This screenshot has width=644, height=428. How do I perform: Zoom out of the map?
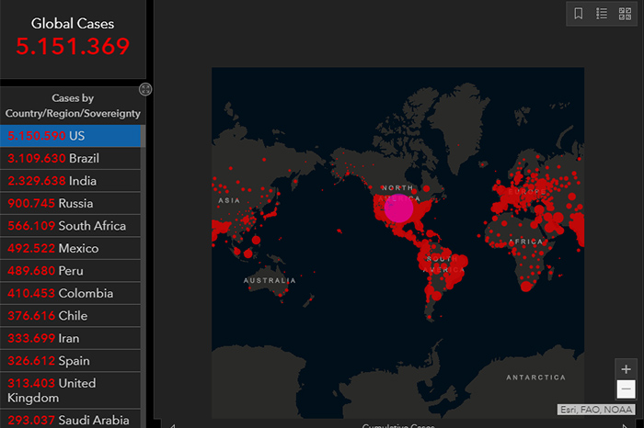[x=626, y=389]
